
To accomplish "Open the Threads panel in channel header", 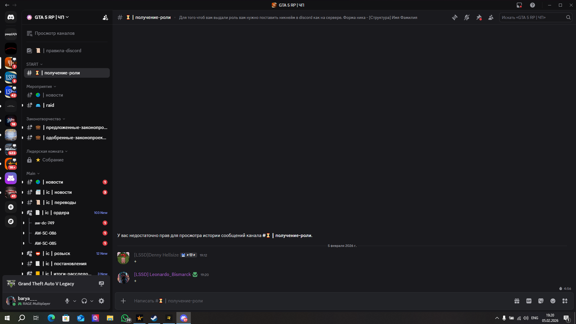I will click(455, 18).
